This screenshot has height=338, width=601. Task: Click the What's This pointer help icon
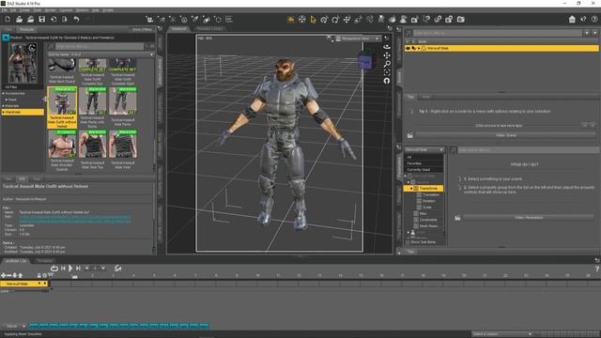[x=583, y=20]
